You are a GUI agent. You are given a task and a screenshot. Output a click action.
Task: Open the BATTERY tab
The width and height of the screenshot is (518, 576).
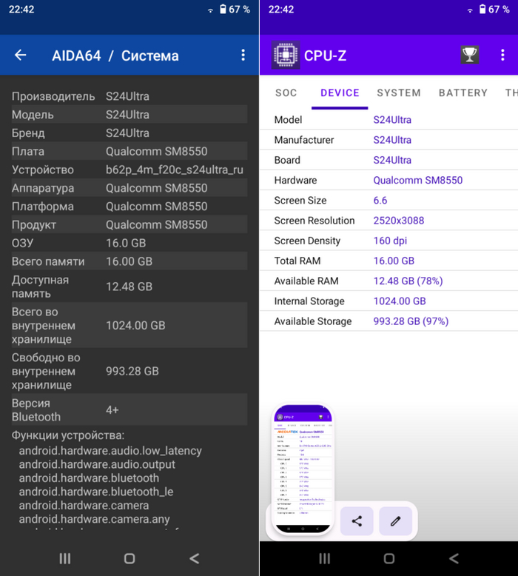pyautogui.click(x=462, y=93)
